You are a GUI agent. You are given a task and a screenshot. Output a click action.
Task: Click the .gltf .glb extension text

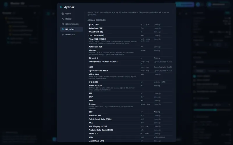(144, 25)
